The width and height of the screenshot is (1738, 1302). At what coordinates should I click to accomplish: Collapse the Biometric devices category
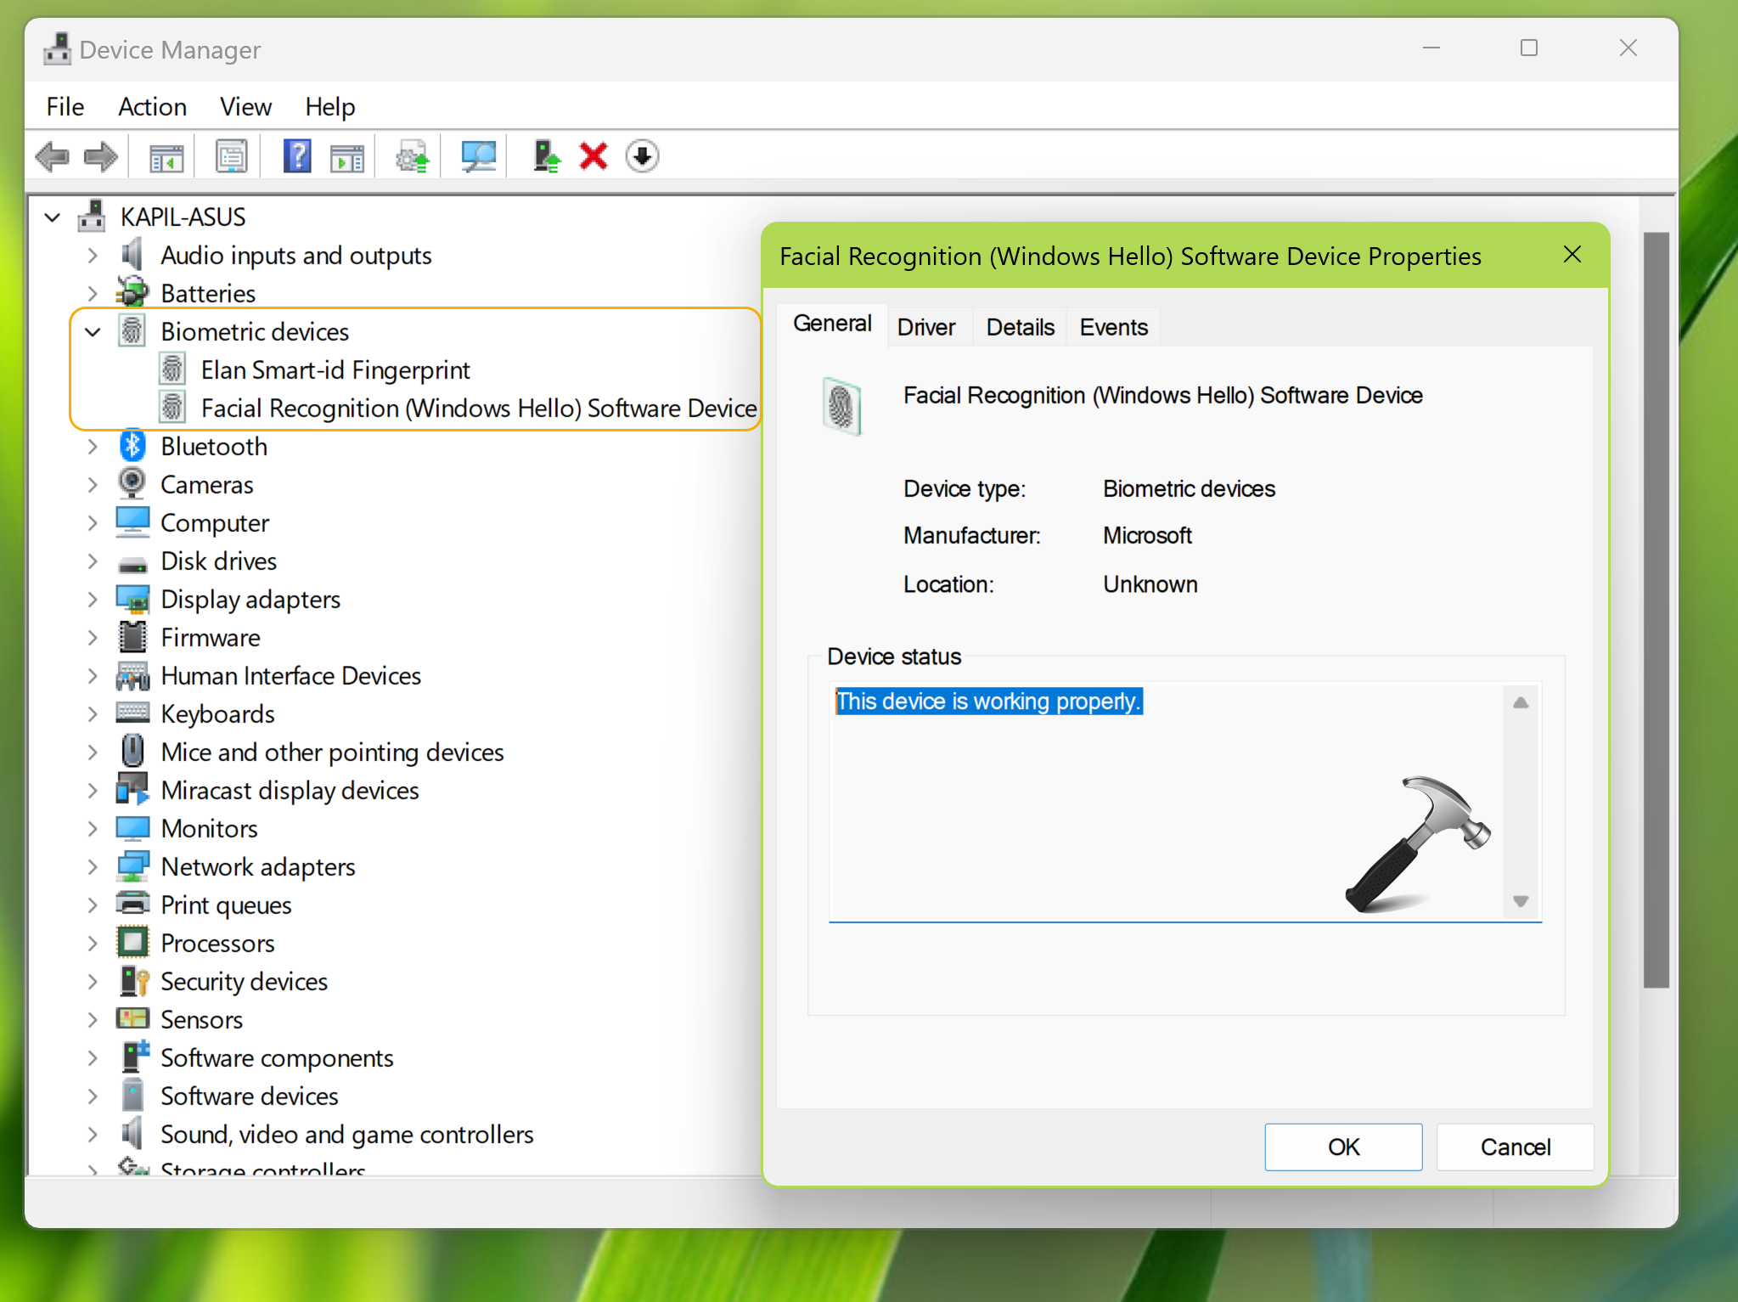point(93,332)
